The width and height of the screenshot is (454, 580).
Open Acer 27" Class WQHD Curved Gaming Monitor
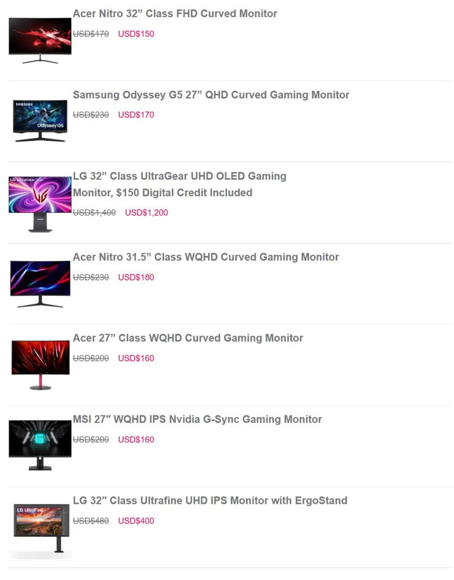(188, 338)
